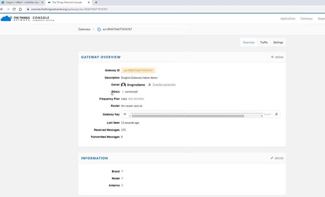This screenshot has height=197, width=325.
Task: Open the gateway overview settings link
Action: pyautogui.click(x=279, y=57)
